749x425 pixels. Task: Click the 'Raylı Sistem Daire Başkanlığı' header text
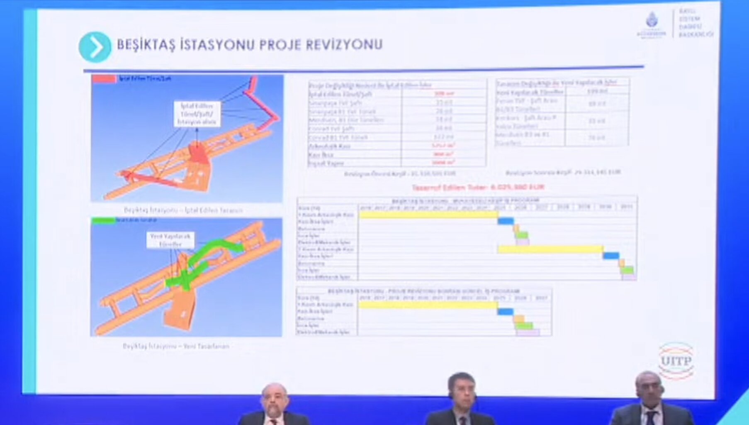[695, 23]
